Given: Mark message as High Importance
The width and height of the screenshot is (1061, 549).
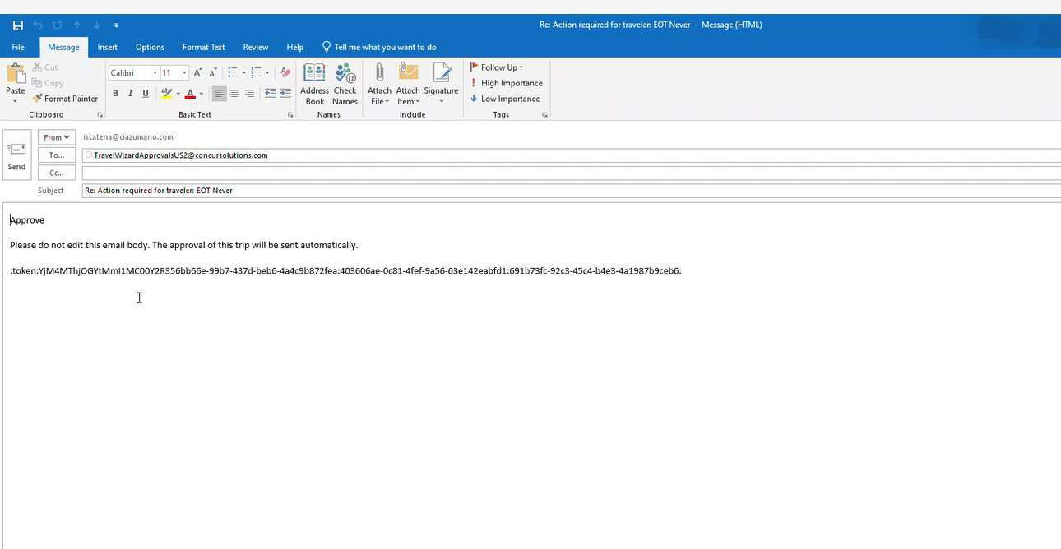Looking at the screenshot, I should pyautogui.click(x=506, y=83).
